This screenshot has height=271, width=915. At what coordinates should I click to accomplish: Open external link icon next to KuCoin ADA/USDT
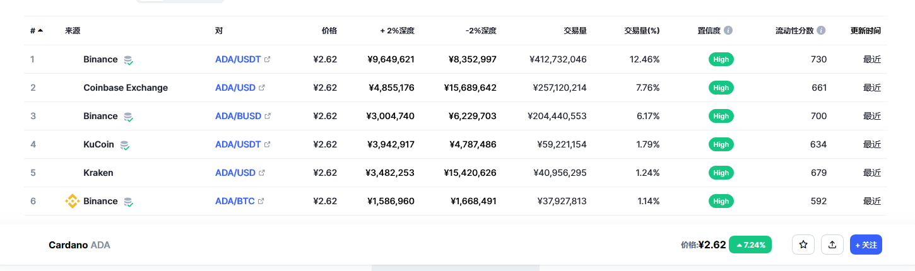click(267, 144)
